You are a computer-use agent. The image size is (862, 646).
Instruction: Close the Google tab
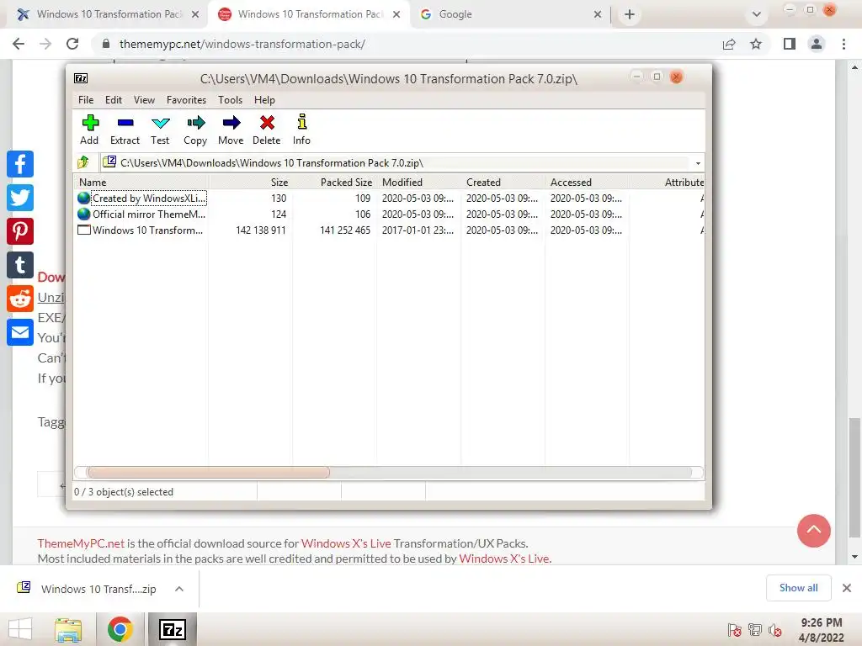[598, 14]
